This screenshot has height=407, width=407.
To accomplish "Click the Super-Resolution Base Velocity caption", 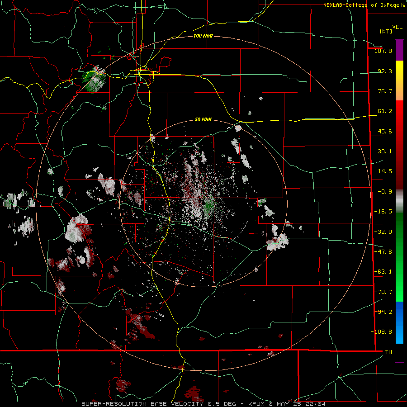I will (x=203, y=404).
